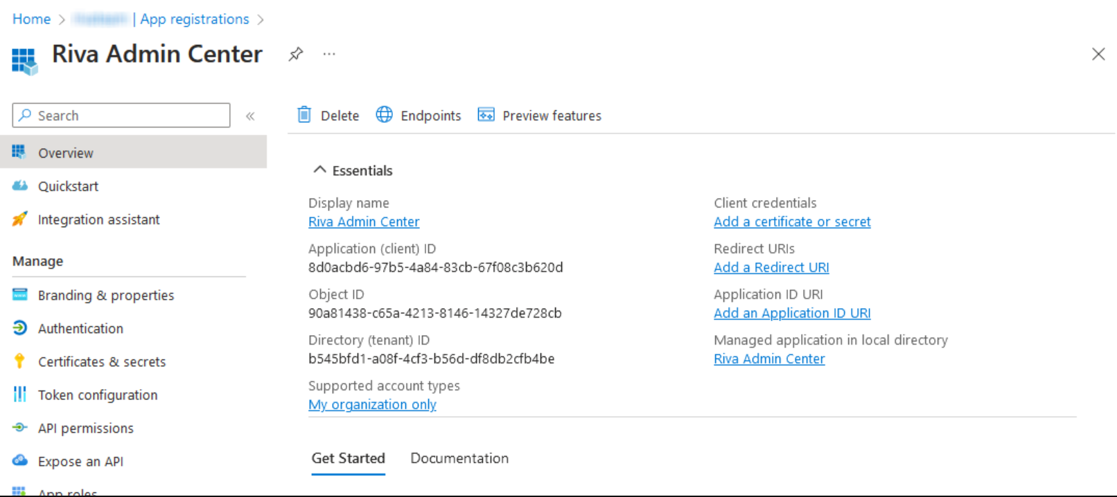Collapse the sidebar with the double chevron
This screenshot has width=1117, height=497.
pos(250,116)
